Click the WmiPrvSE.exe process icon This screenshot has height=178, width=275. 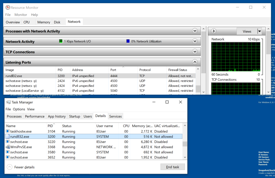(x=8, y=147)
